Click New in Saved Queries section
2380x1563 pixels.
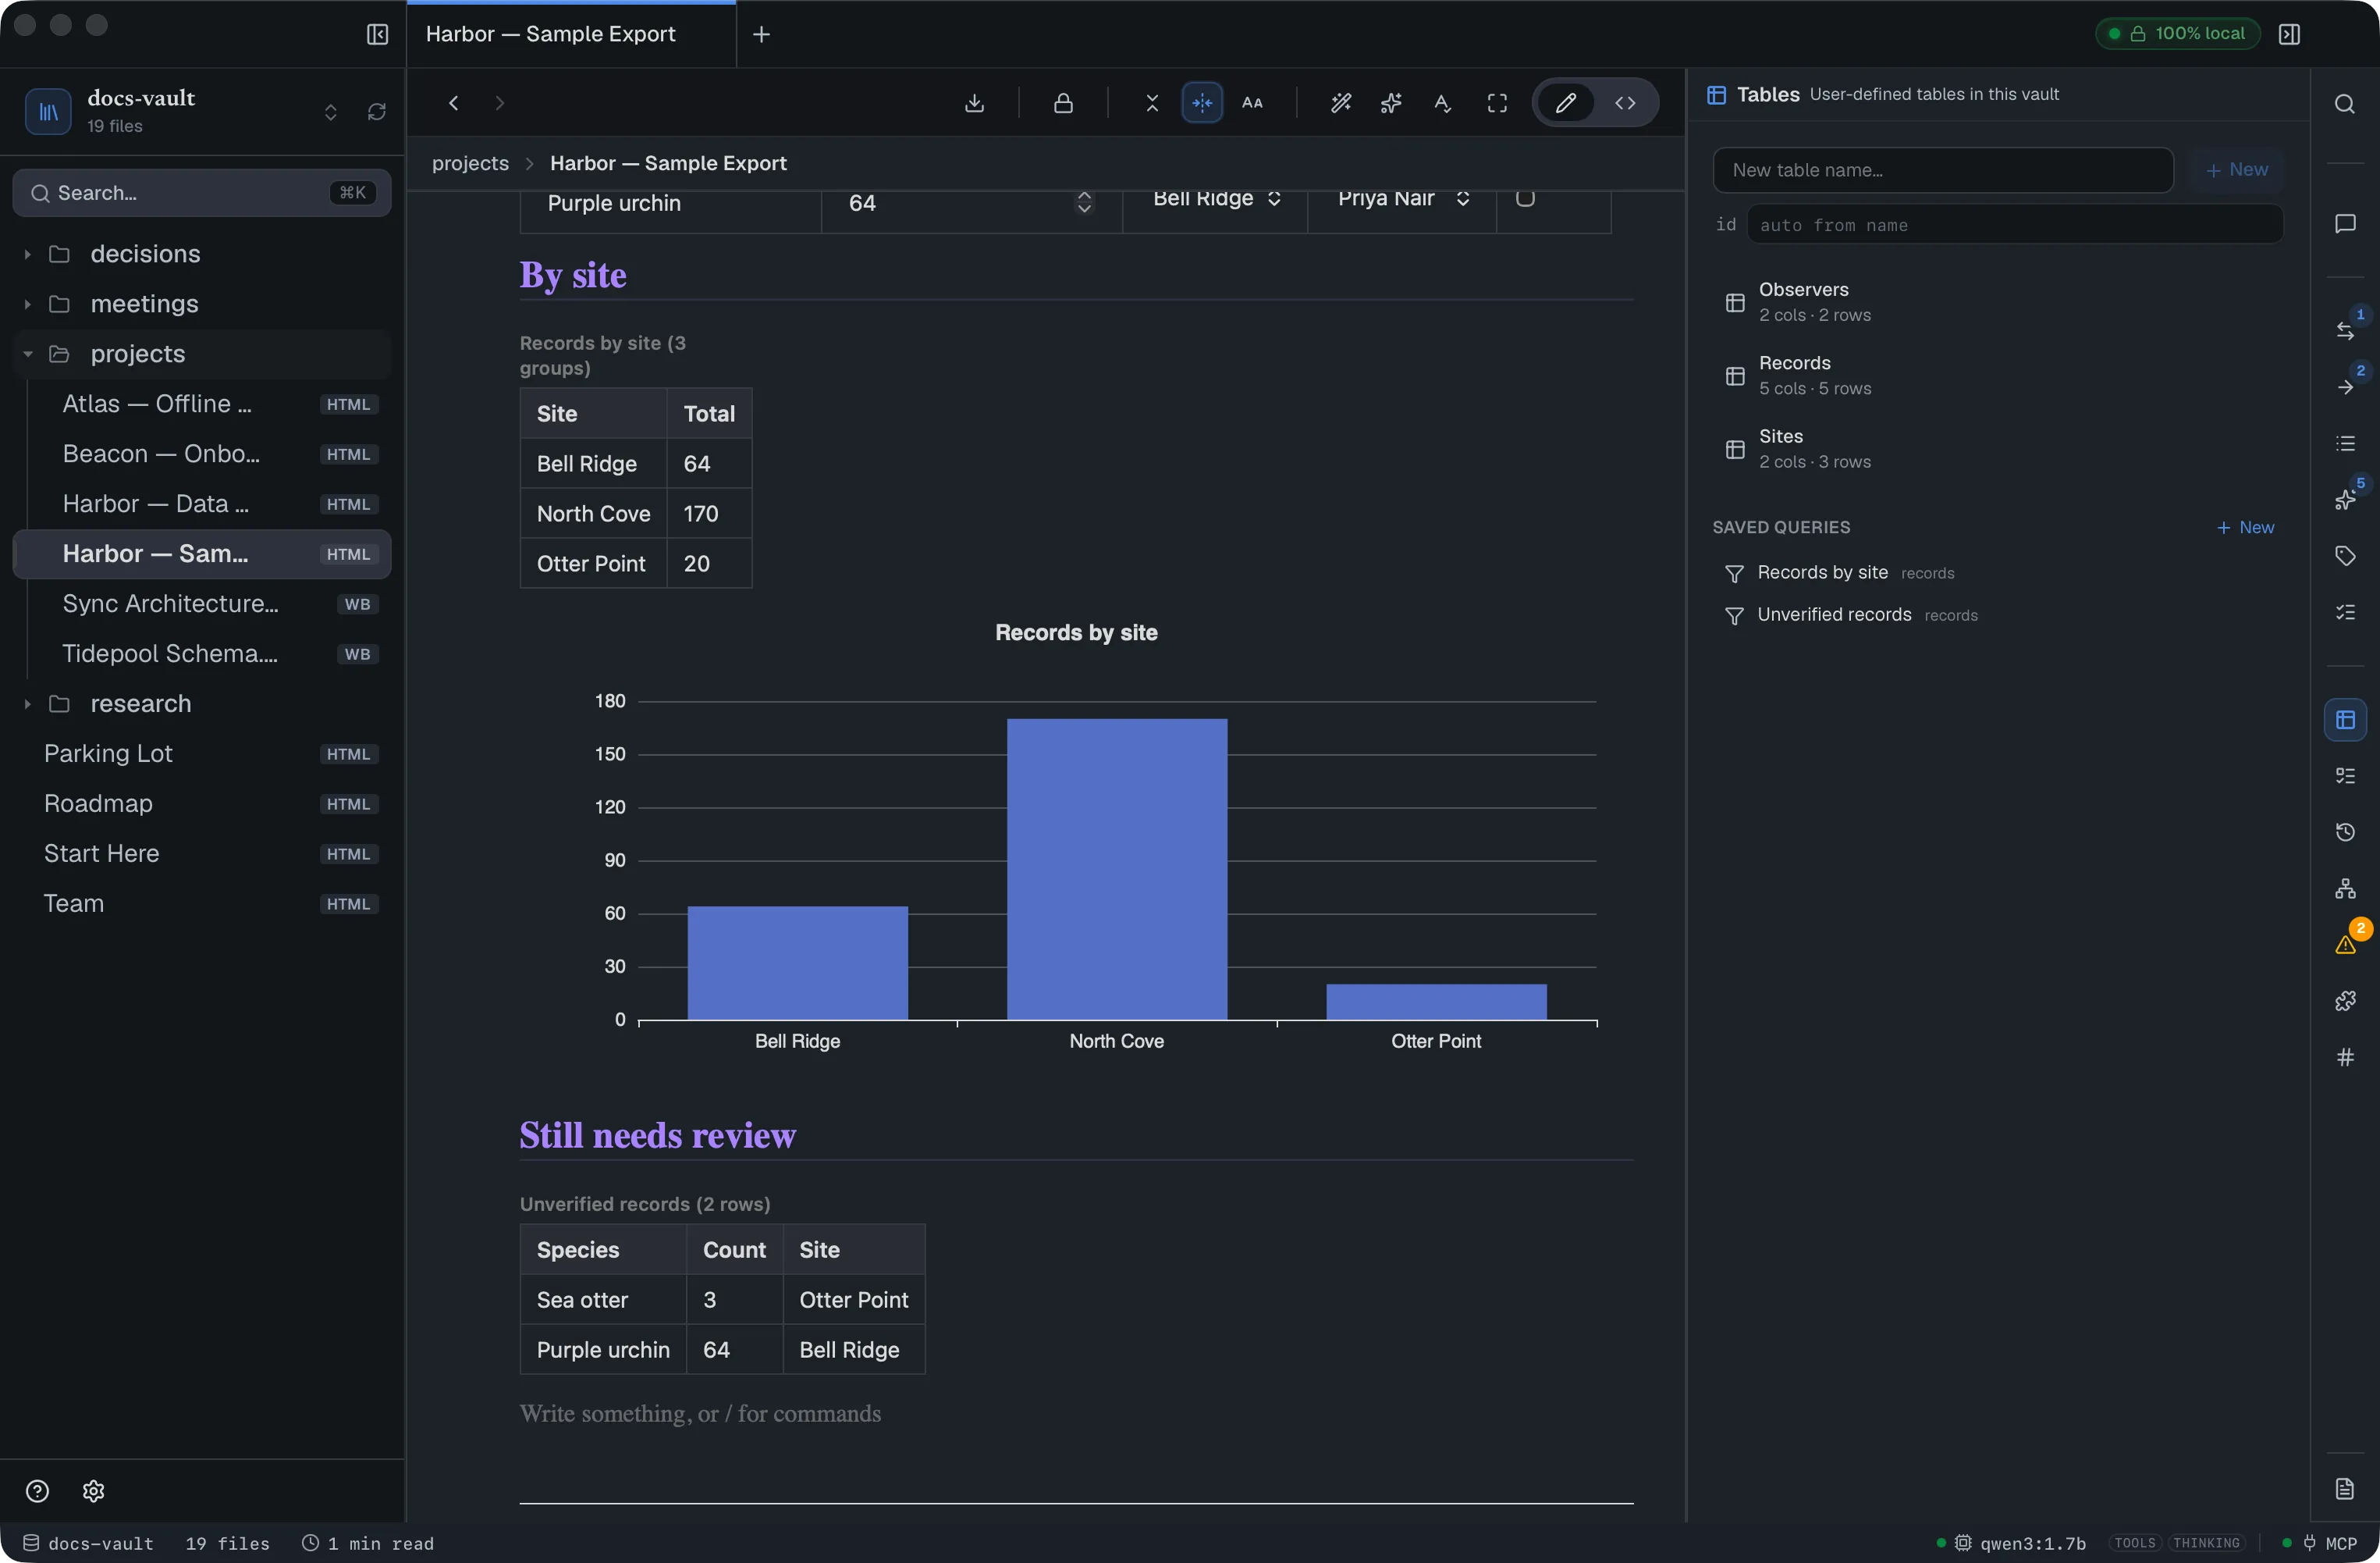pos(2245,527)
